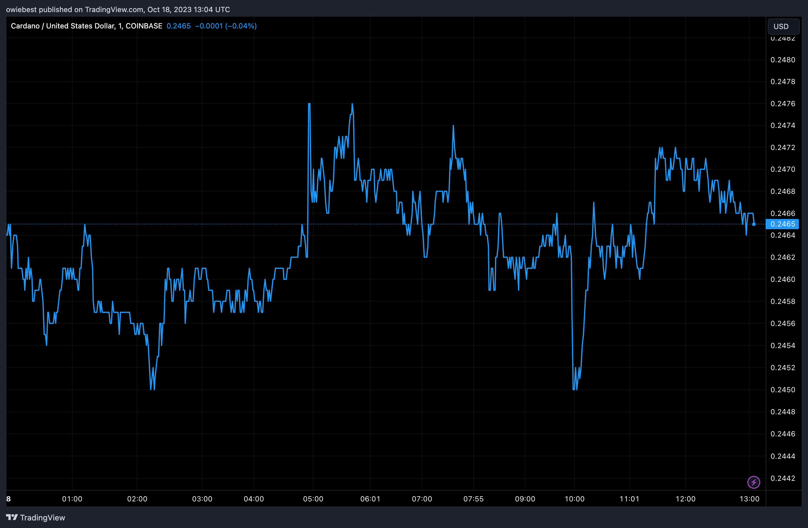808x528 pixels.
Task: Click the 07:55 time axis label
Action: coord(473,499)
